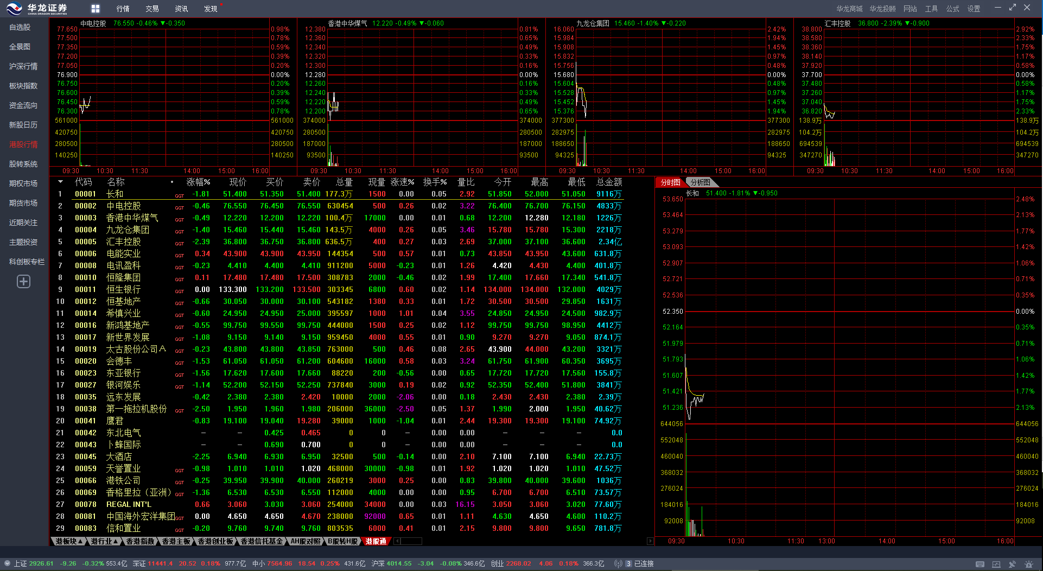Go to 科创板专栏 in sidebar

[x=27, y=262]
